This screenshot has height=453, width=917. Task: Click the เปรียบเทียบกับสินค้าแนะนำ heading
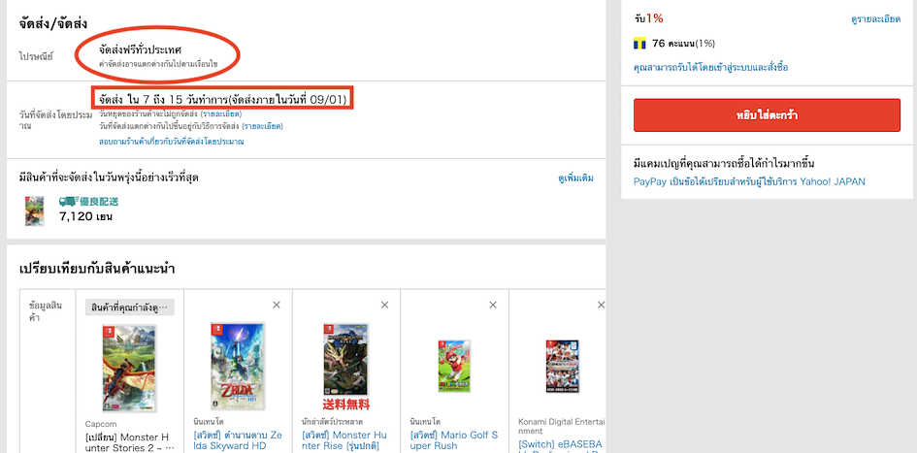(x=97, y=269)
